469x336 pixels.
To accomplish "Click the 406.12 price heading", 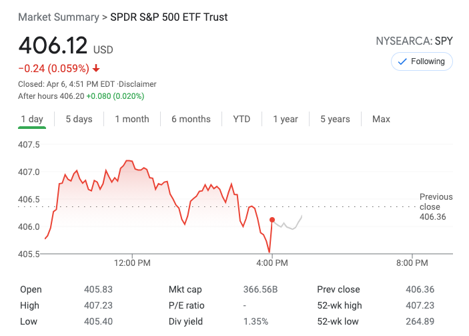I will (53, 45).
